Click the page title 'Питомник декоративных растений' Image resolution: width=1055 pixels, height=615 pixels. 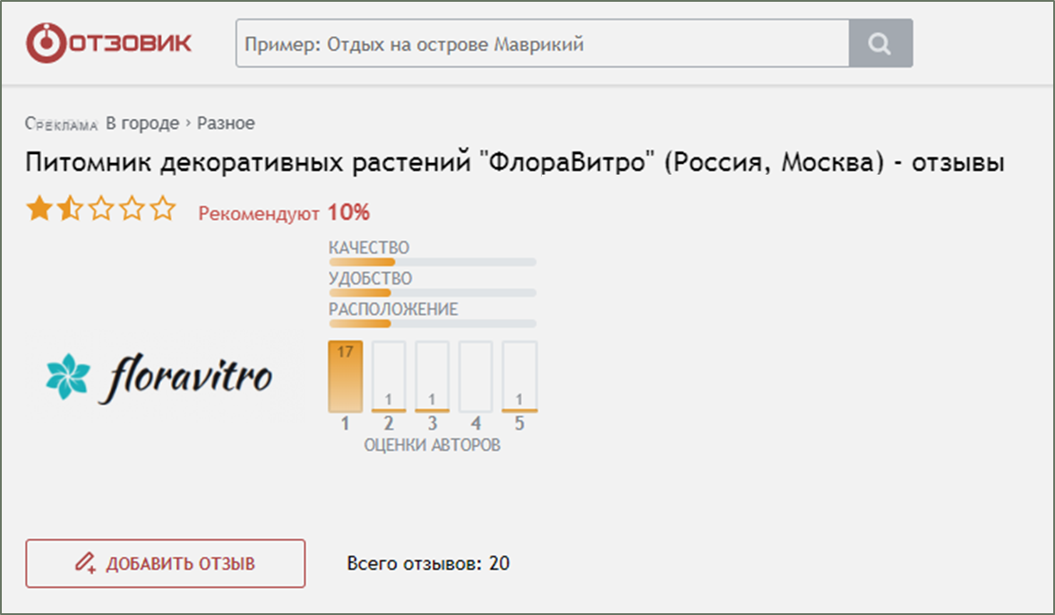pyautogui.click(x=248, y=163)
